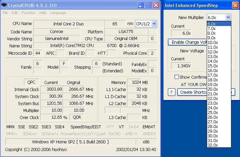
Task: Select 22.0x multiplier in list
Action: pyautogui.click(x=219, y=99)
